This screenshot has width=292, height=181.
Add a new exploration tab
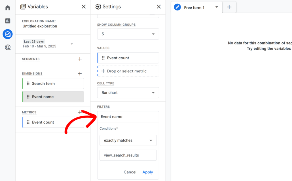pyautogui.click(x=229, y=7)
